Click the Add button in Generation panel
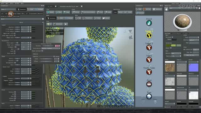Image resolution: width=201 pixels, height=113 pixels. coord(139,9)
